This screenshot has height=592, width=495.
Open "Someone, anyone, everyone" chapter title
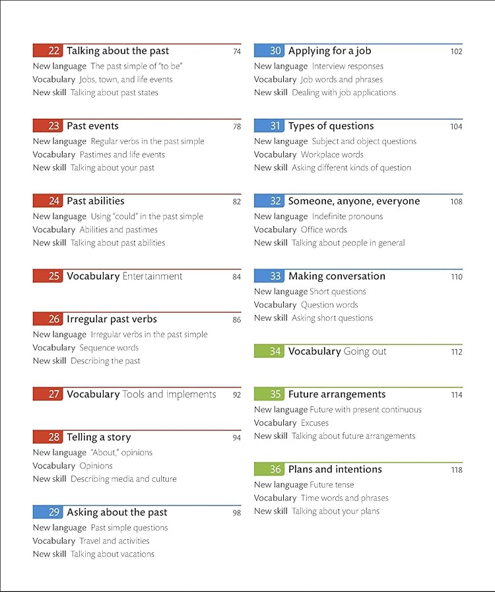pos(354,201)
